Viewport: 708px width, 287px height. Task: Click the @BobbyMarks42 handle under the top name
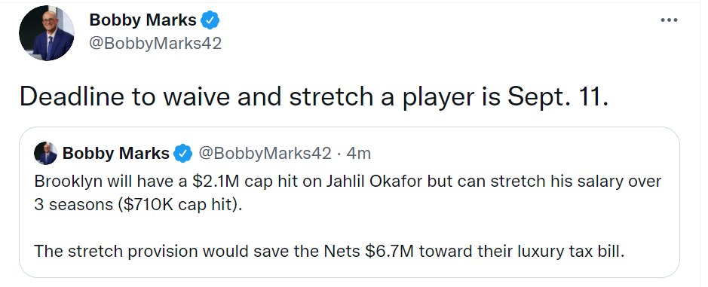155,44
